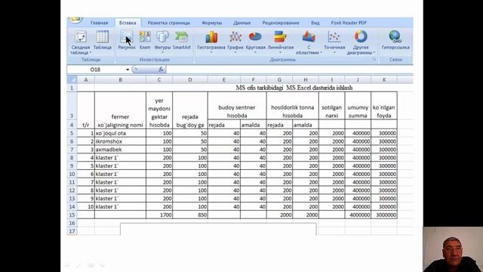Select the Вставка tab
Viewport: 483px width, 272px height.
coord(128,23)
